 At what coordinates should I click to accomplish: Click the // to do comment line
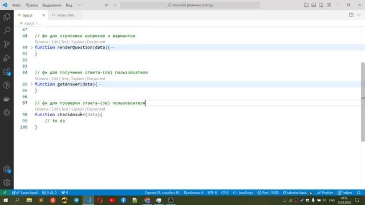pos(55,121)
